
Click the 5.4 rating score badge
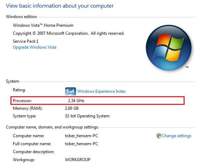(x=70, y=91)
